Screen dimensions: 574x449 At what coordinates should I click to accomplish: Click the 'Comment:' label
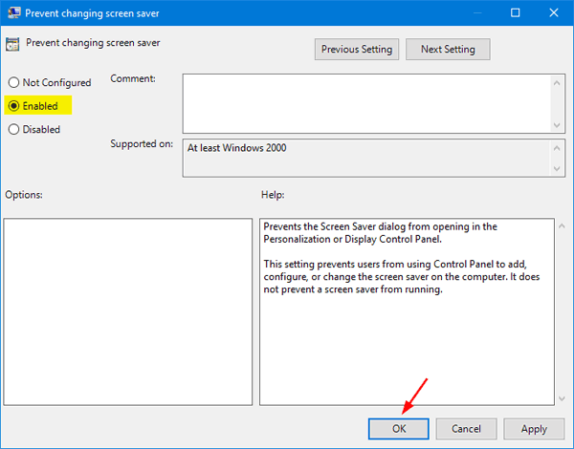tap(133, 78)
